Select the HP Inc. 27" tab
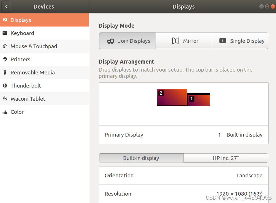Image resolution: width=276 pixels, height=203 pixels. coord(226,158)
